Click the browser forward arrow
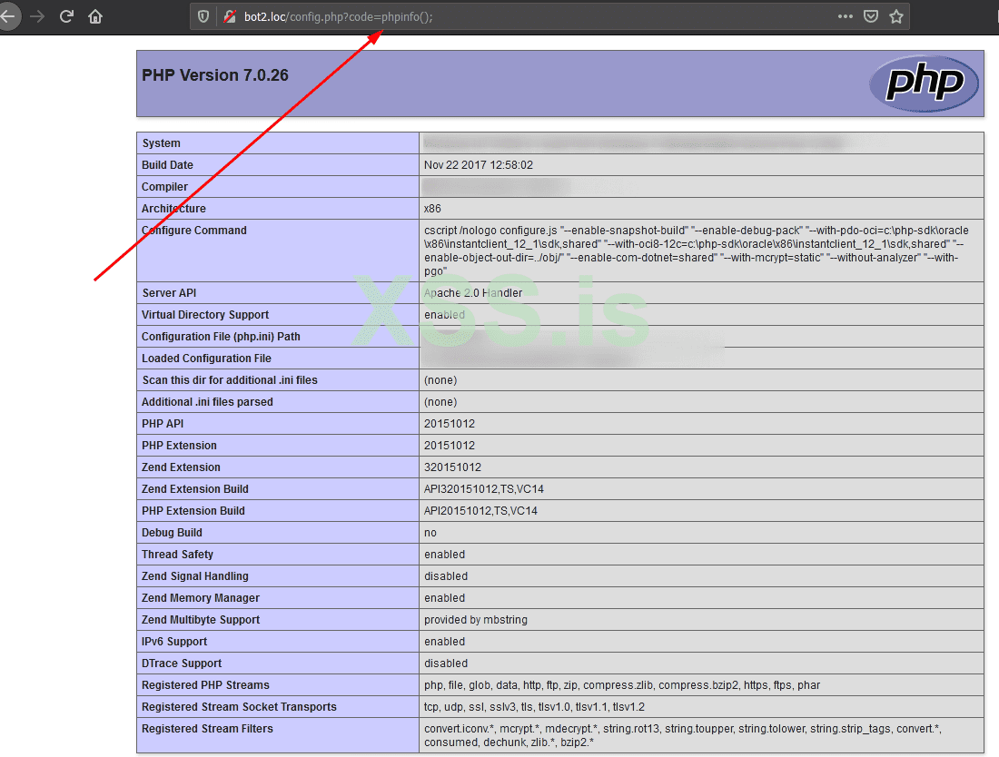999x757 pixels. [37, 16]
